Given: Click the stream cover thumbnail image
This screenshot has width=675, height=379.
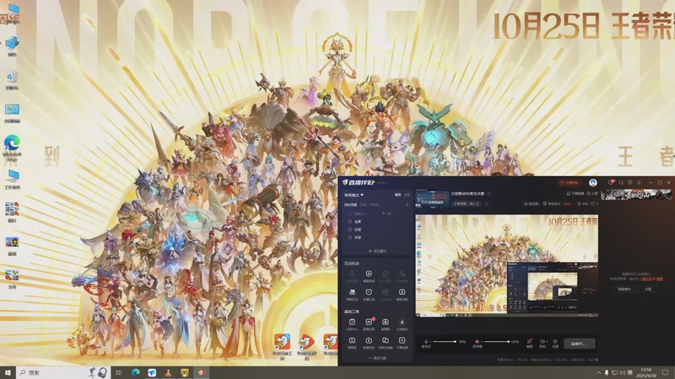Looking at the screenshot, I should pos(432,199).
